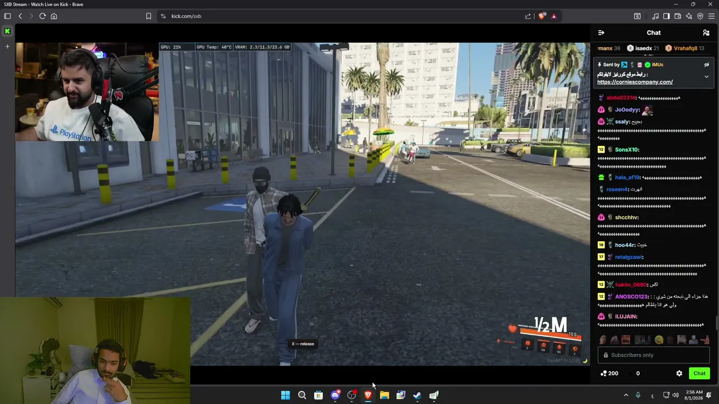Share this page via the share icon

point(528,16)
